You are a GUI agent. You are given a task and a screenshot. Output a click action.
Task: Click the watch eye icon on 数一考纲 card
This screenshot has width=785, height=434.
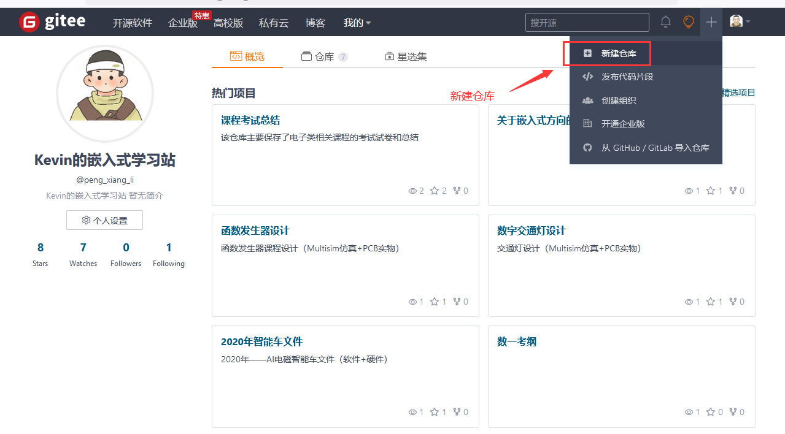689,412
